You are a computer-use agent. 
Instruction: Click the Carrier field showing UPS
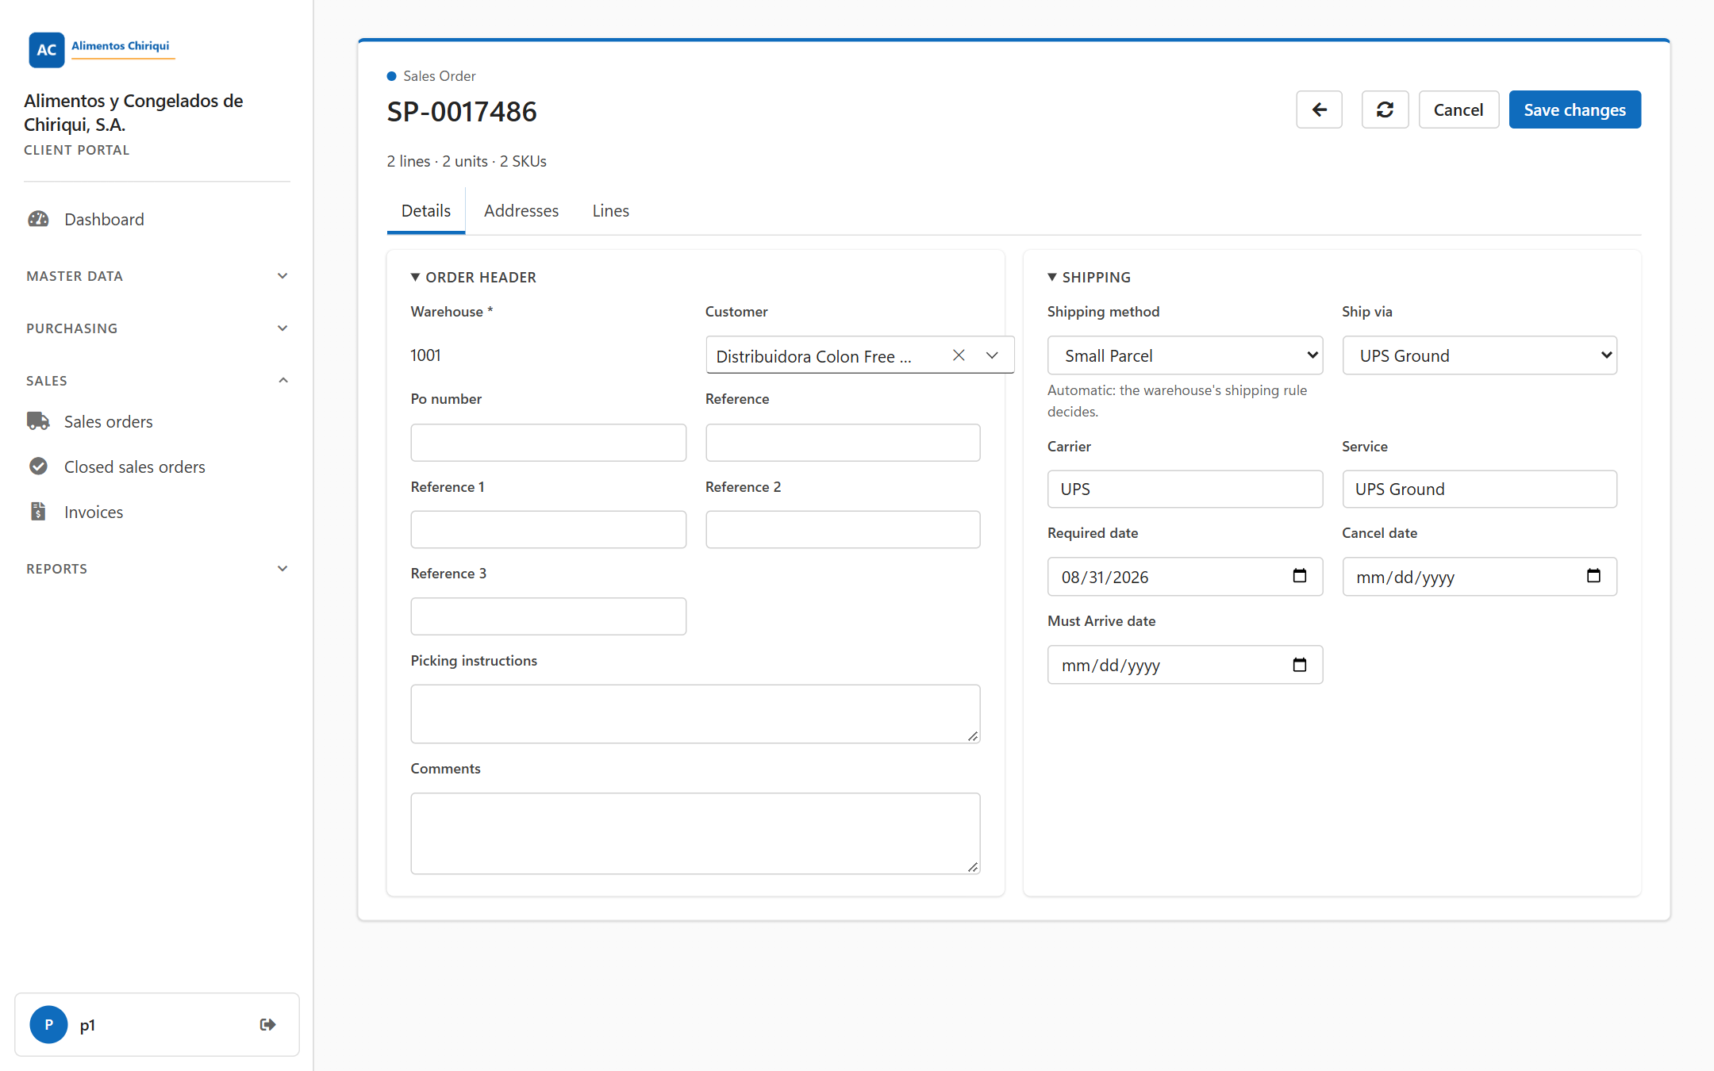1185,489
